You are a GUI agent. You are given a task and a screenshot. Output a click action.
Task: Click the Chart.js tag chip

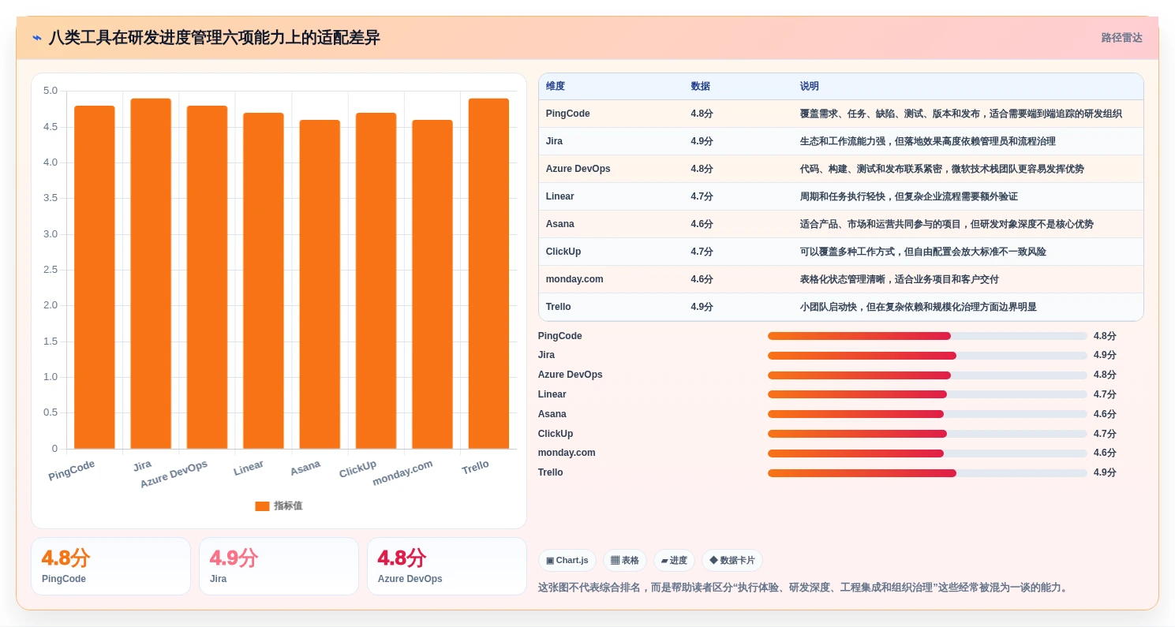tap(567, 561)
